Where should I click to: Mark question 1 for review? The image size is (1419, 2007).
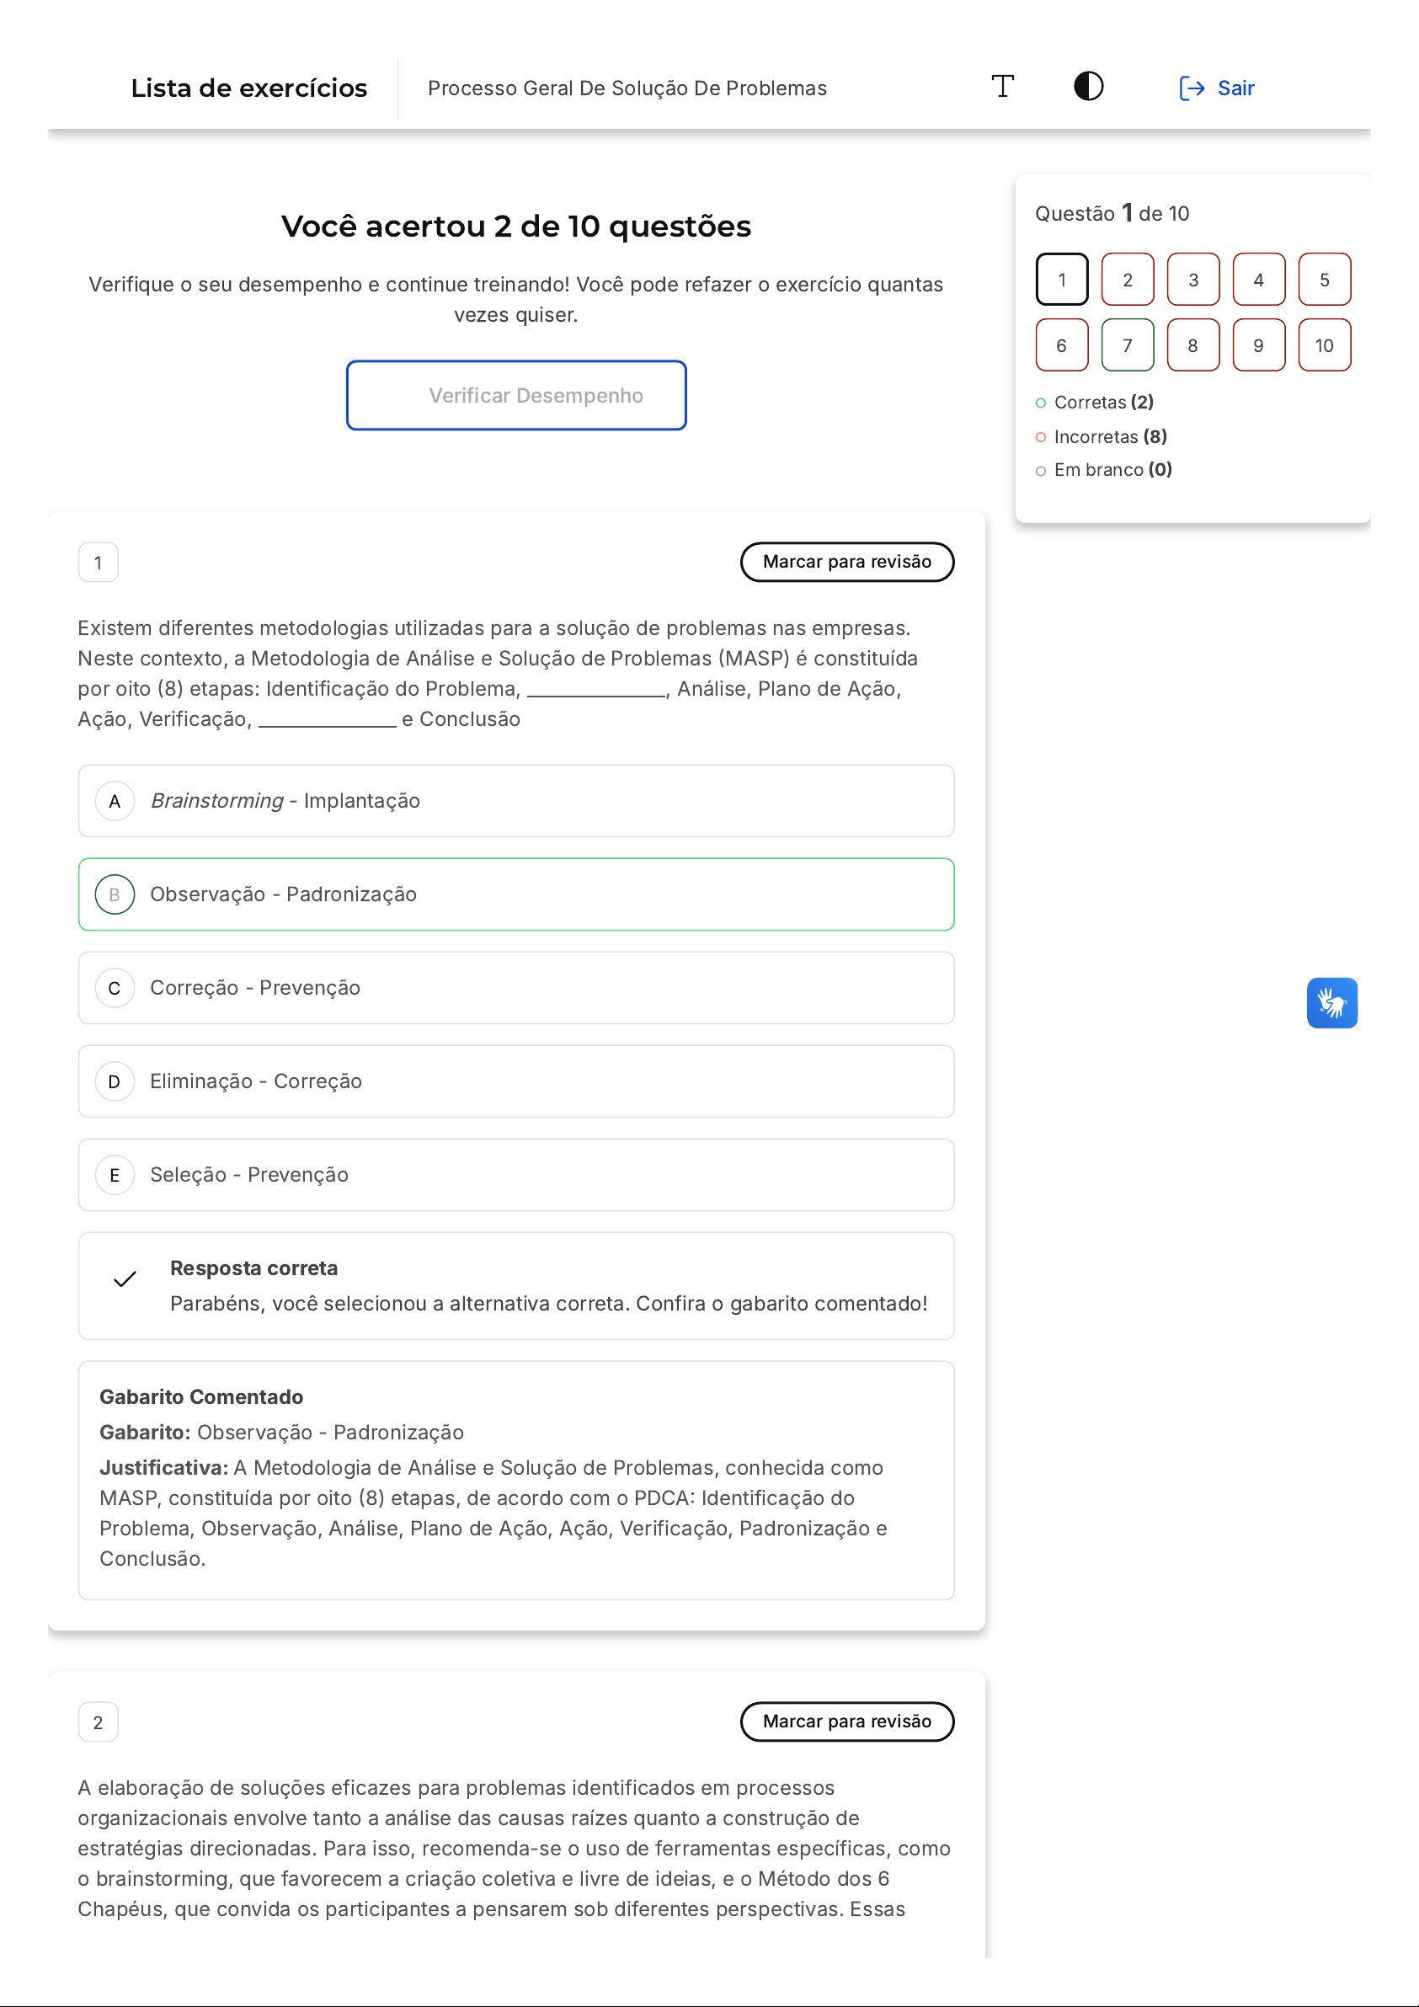[x=846, y=561]
